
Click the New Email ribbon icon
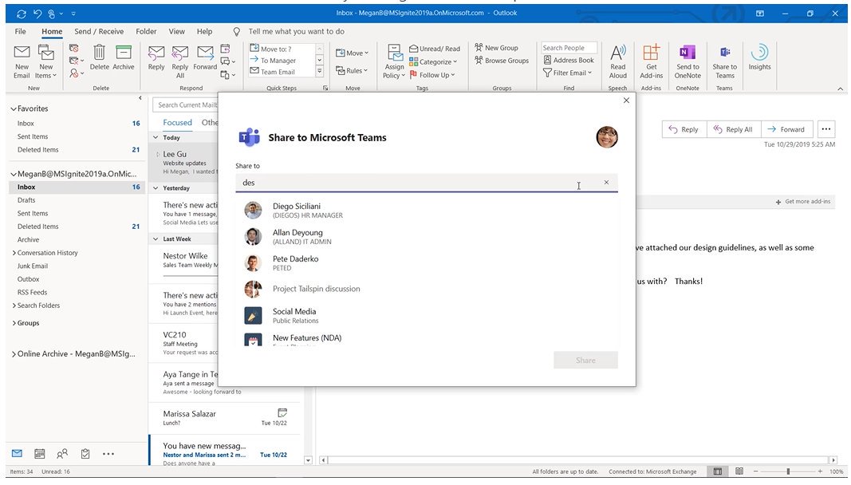tap(22, 61)
